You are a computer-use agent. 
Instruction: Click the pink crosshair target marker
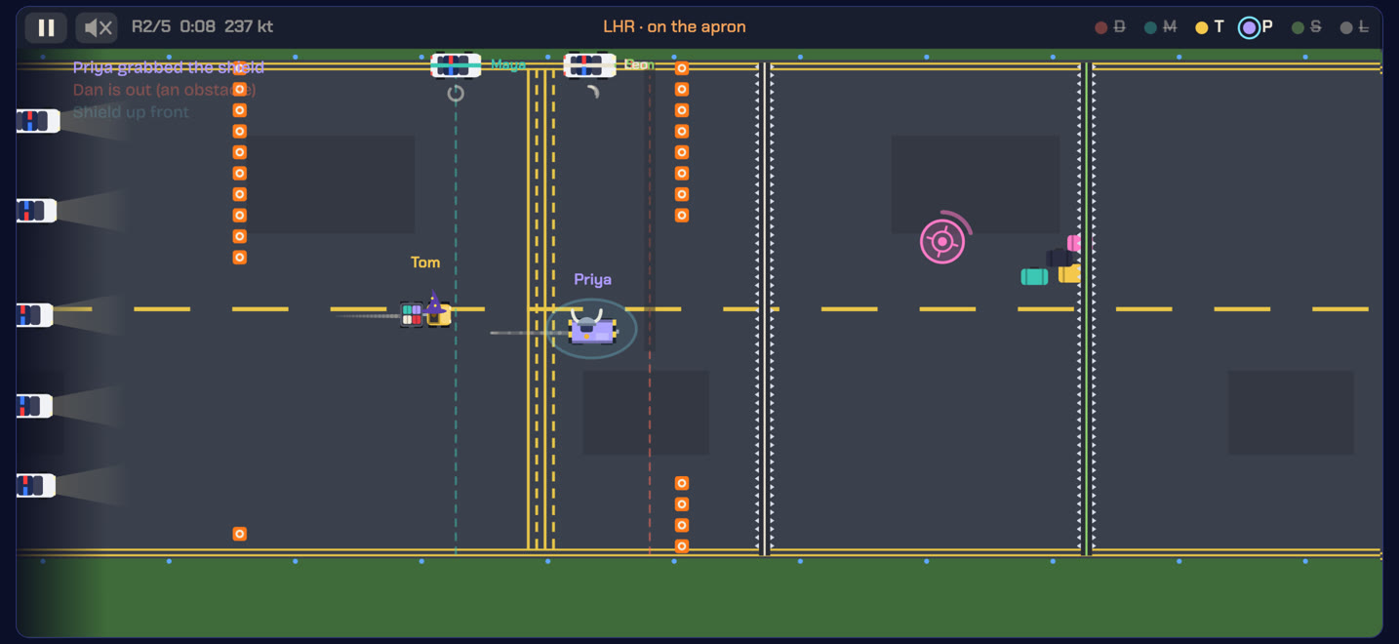[x=943, y=240]
